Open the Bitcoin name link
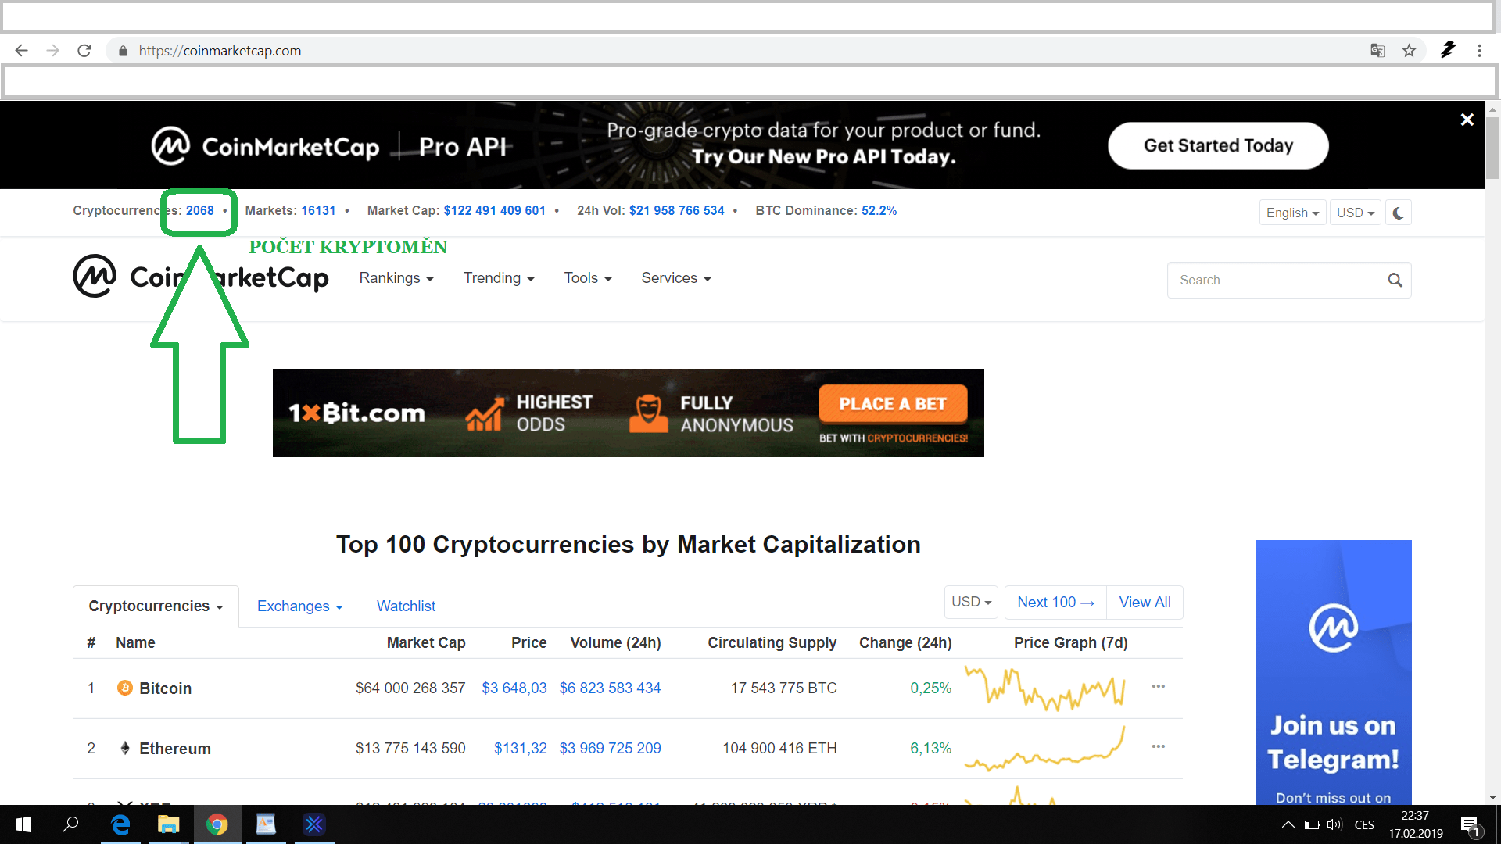 click(165, 688)
